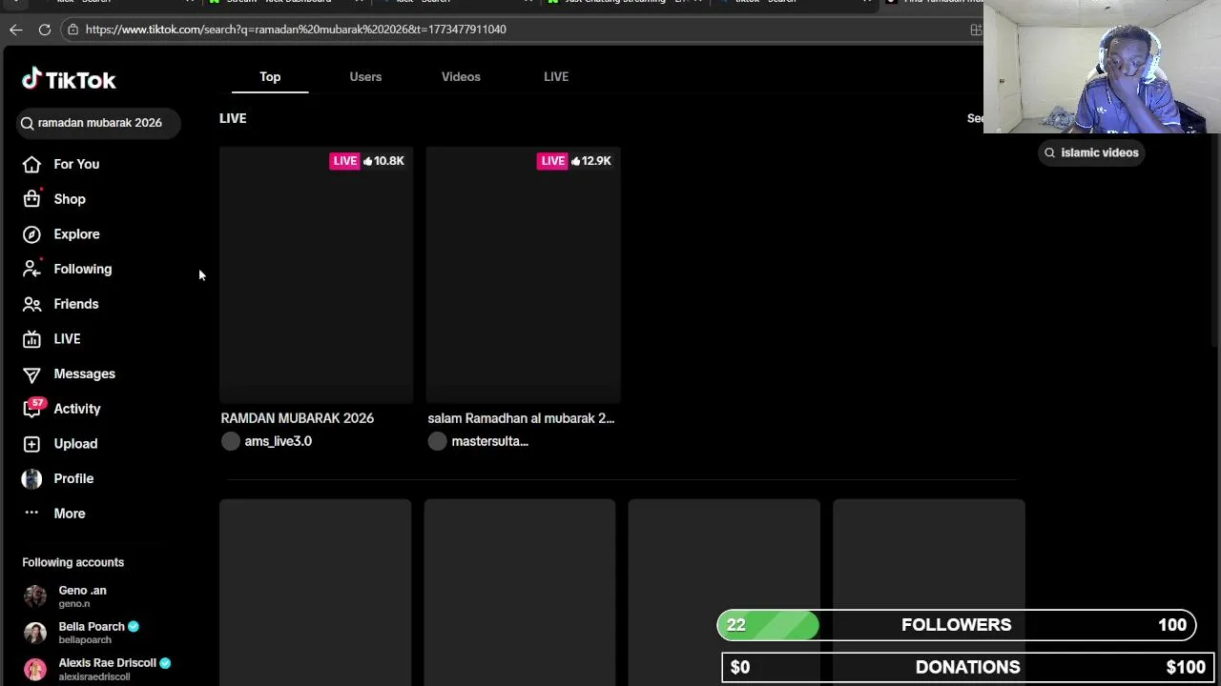
Task: Click the Donations goal bar
Action: (x=967, y=667)
